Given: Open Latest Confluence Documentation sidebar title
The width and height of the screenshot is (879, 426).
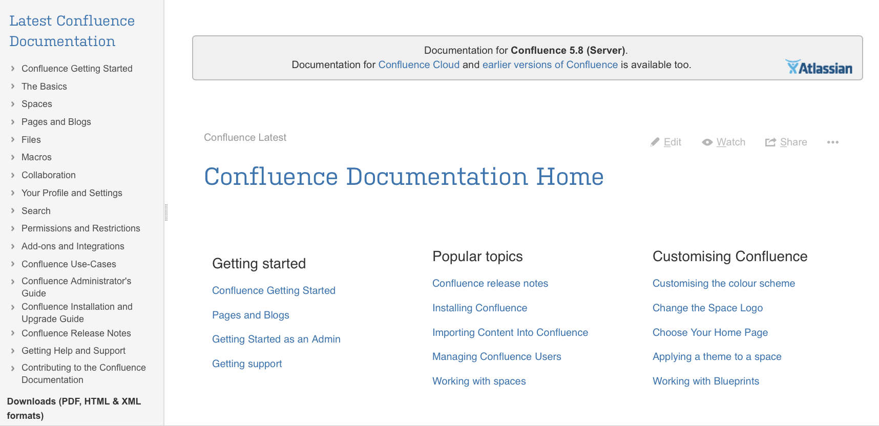Looking at the screenshot, I should 72,31.
